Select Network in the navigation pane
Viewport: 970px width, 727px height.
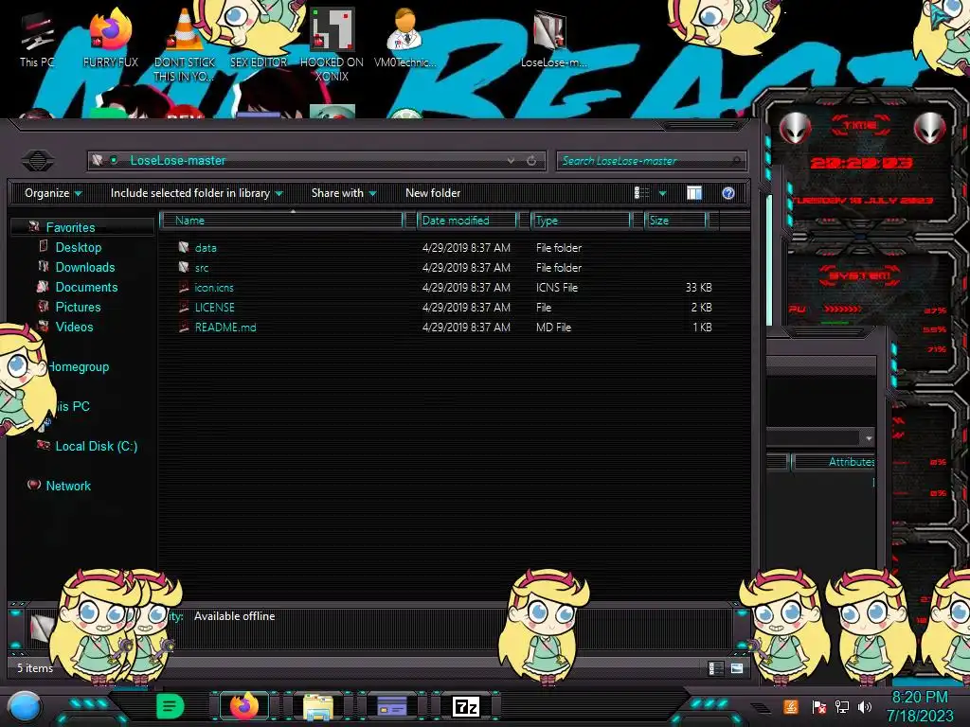tap(68, 486)
